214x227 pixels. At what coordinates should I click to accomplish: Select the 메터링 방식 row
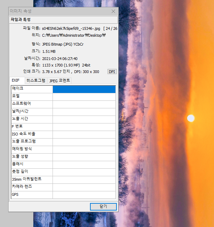pos(63,150)
